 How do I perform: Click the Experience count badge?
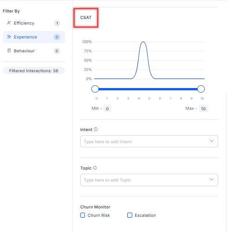[57, 37]
